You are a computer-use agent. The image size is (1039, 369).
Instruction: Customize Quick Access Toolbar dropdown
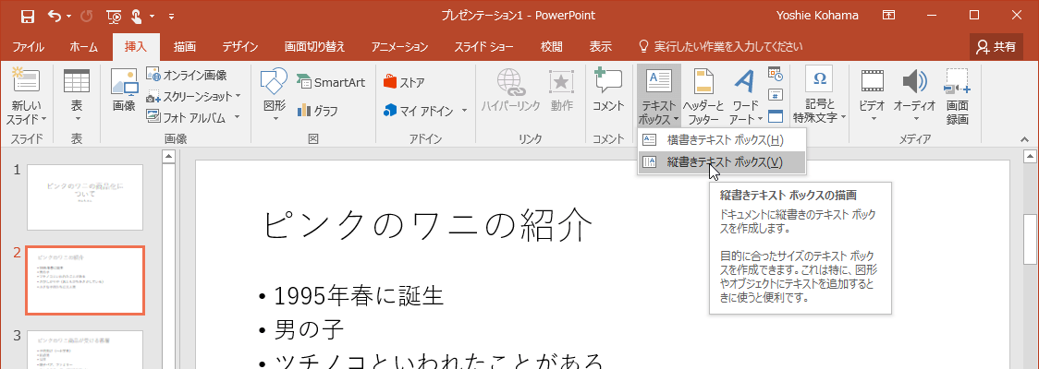click(172, 16)
